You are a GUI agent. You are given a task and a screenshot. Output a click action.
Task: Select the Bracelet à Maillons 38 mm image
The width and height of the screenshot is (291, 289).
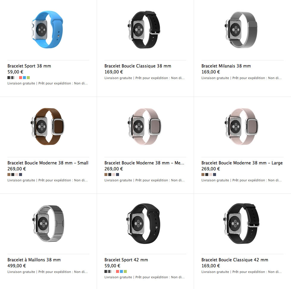click(48, 223)
